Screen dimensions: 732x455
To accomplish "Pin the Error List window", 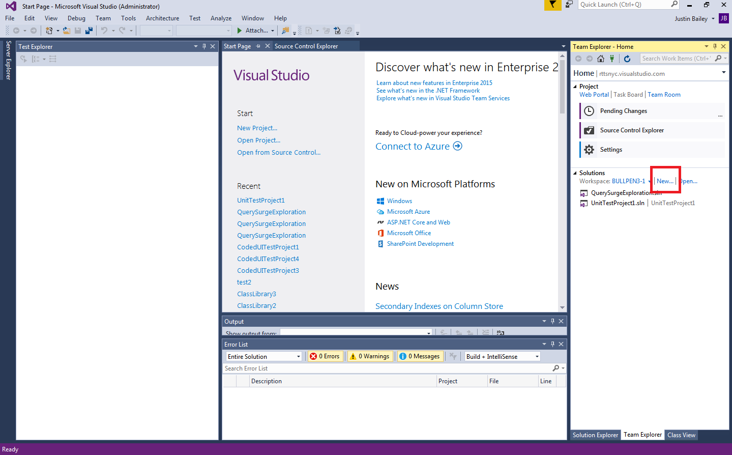I will [552, 344].
